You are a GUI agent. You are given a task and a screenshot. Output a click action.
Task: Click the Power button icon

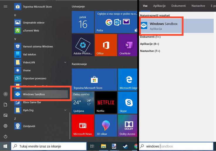[x=6, y=137]
